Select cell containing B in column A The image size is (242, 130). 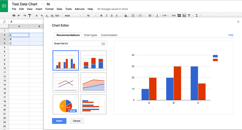[x=19, y=39]
